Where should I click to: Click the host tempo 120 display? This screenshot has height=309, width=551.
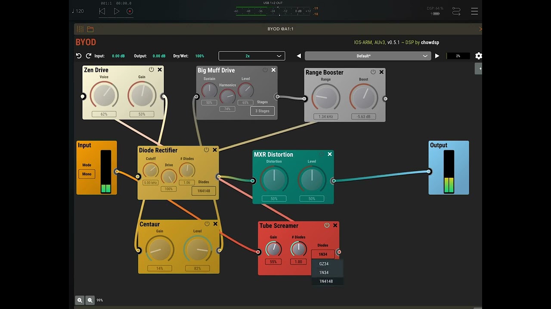78,11
